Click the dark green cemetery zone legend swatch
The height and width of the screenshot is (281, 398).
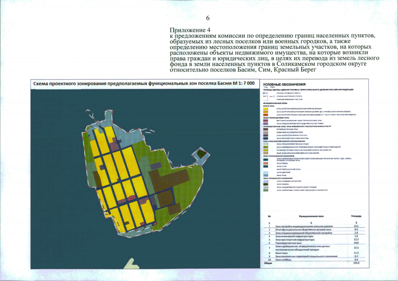(266, 184)
